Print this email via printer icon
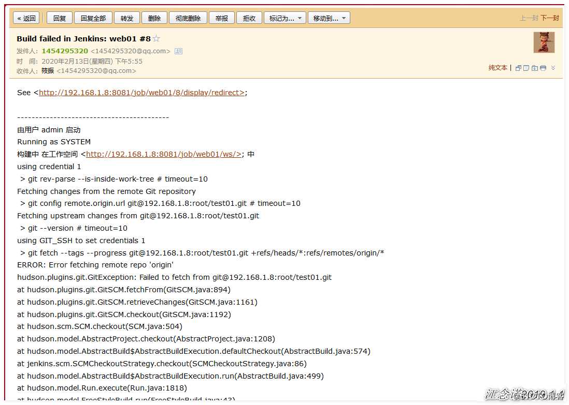The width and height of the screenshot is (569, 405). pos(543,68)
